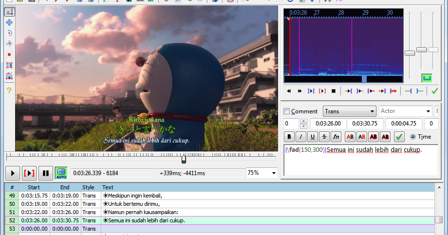
Task: Play the current line in video
Action: tap(29, 173)
